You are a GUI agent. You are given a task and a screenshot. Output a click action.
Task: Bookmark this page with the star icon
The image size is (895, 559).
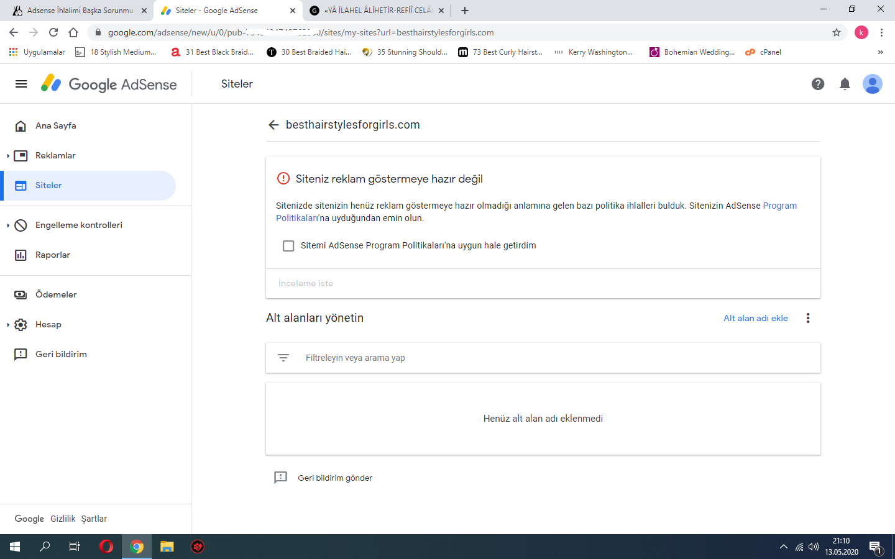click(x=837, y=32)
